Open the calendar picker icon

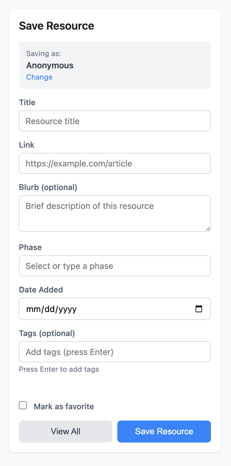[x=198, y=309]
